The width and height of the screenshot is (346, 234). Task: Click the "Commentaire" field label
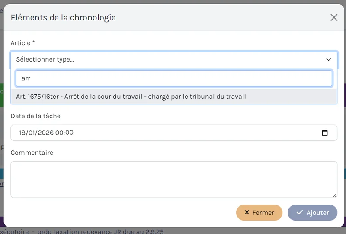pyautogui.click(x=32, y=153)
